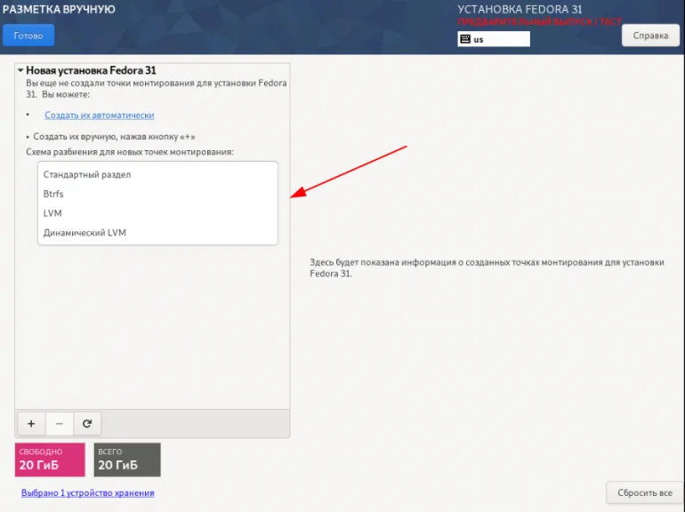Click the Разметка вручную heading

tap(59, 9)
